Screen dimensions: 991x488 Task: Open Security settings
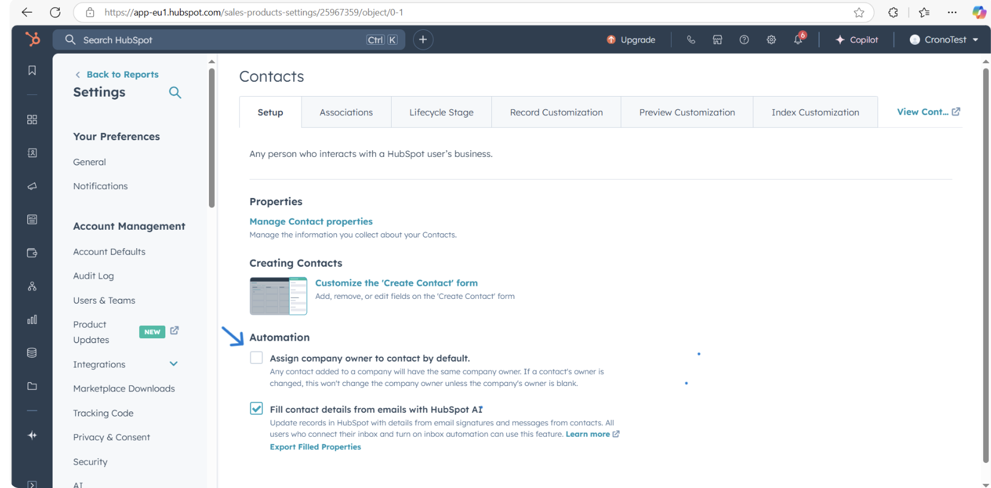click(x=90, y=462)
